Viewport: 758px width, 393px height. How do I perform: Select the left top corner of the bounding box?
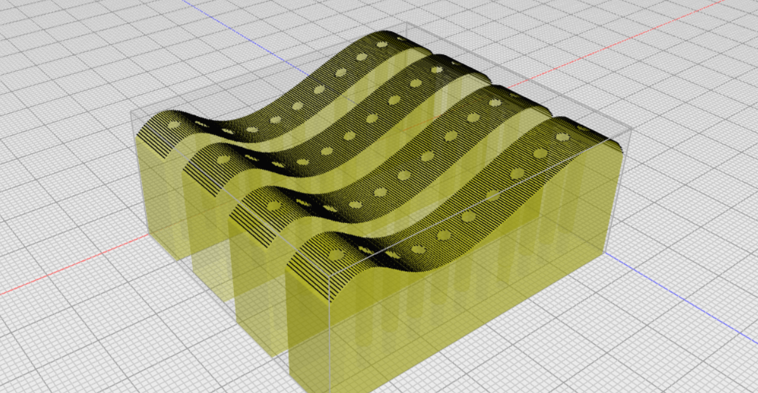(x=131, y=112)
